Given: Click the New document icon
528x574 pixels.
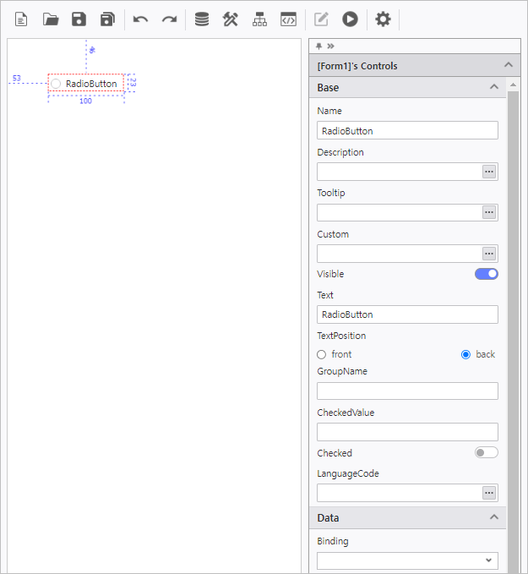Looking at the screenshot, I should click(21, 19).
